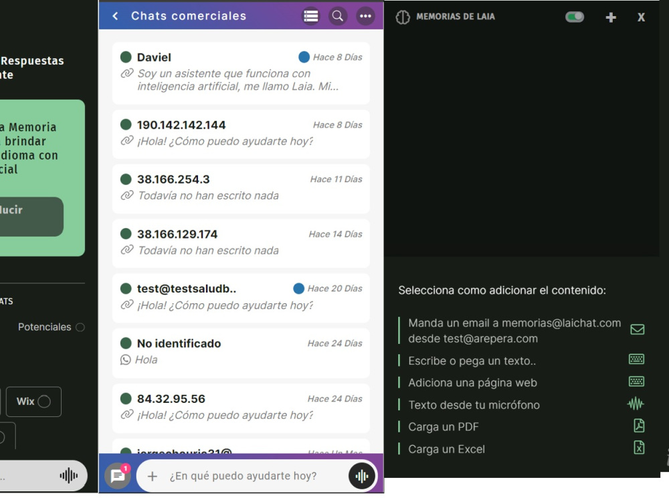Select Texto desde tu micrófono option
Image resolution: width=669 pixels, height=502 pixels.
pyautogui.click(x=474, y=405)
